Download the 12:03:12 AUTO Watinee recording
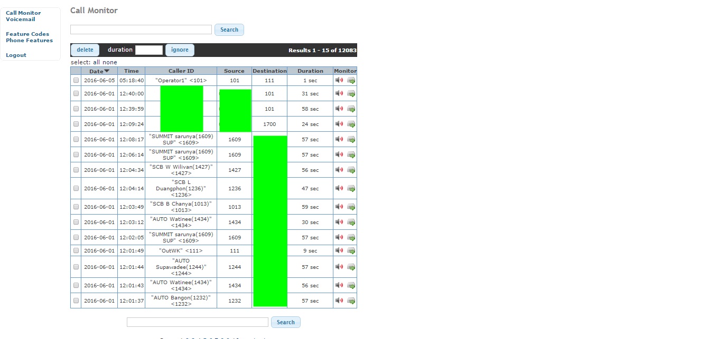The width and height of the screenshot is (708, 339). 351,222
